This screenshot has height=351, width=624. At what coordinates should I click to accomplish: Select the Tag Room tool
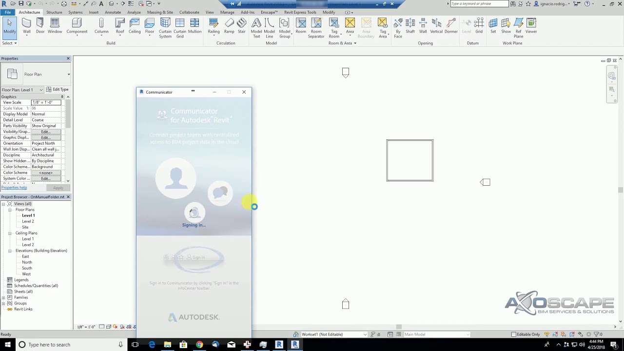coord(334,28)
